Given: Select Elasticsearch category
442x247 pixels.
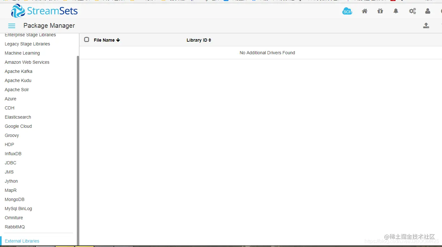Looking at the screenshot, I should pyautogui.click(x=18, y=117).
